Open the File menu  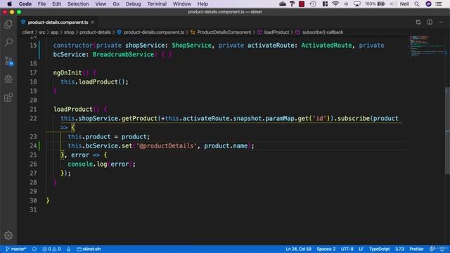pos(41,4)
